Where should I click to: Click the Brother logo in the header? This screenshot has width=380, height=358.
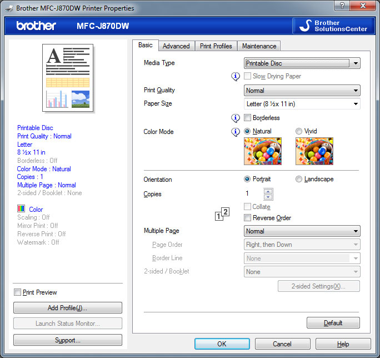[x=36, y=26]
